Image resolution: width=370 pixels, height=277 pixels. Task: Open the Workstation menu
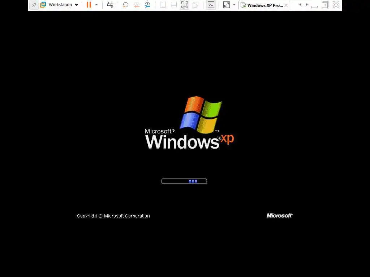pos(63,5)
